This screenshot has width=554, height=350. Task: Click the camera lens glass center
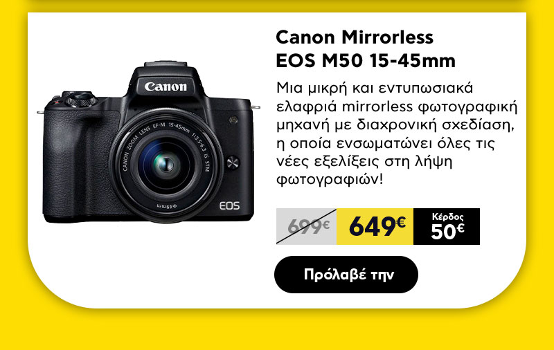coord(165,165)
